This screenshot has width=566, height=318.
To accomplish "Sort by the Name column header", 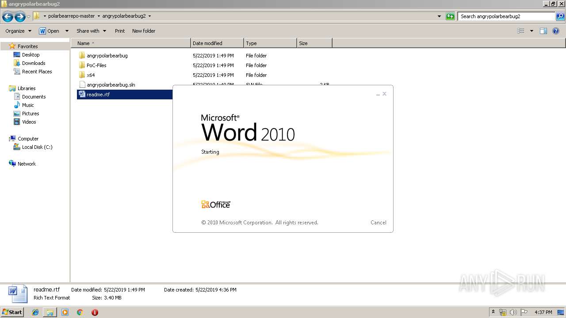I will click(130, 43).
